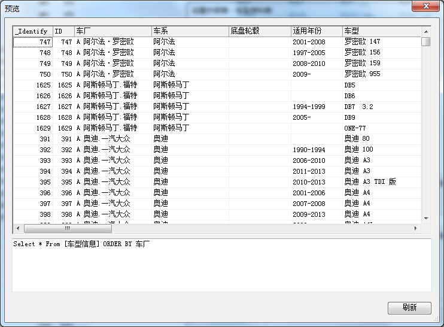Select the 车型 cell DB9
The width and height of the screenshot is (444, 327).
382,117
